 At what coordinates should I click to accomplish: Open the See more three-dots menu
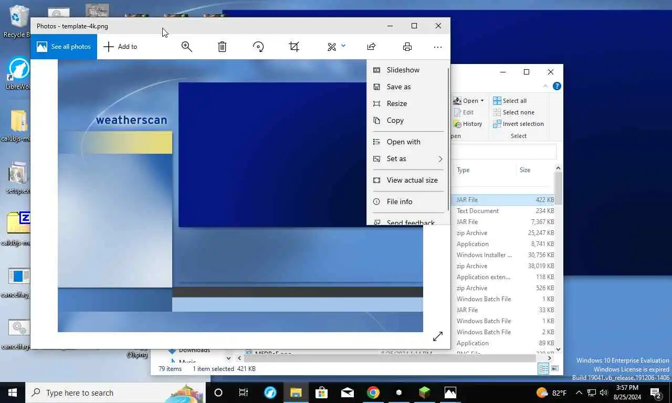click(x=438, y=47)
